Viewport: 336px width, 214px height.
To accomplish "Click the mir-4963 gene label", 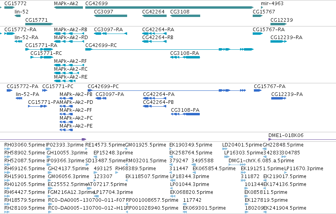I will pos(272,4).
